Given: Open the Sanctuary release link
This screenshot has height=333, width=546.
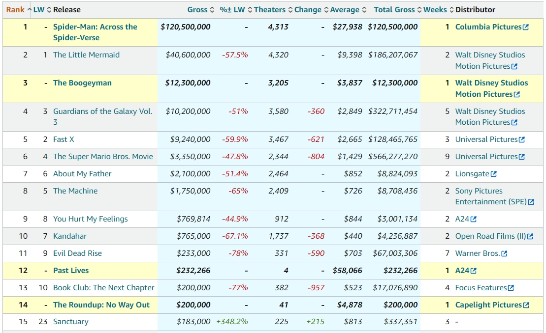Looking at the screenshot, I should pos(71,322).
